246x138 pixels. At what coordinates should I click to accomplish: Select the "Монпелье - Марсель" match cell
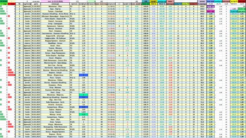pyautogui.click(x=55, y=95)
